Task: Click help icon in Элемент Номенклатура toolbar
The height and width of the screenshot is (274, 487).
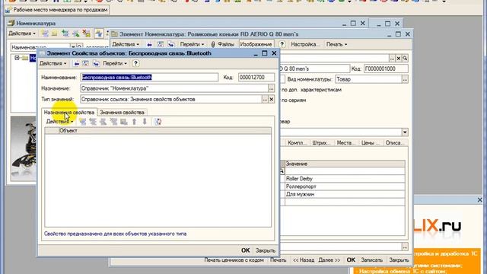Action: pos(282,44)
